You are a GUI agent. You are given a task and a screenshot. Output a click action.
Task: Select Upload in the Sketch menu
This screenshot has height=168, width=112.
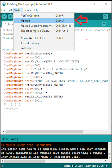pyautogui.click(x=44, y=20)
